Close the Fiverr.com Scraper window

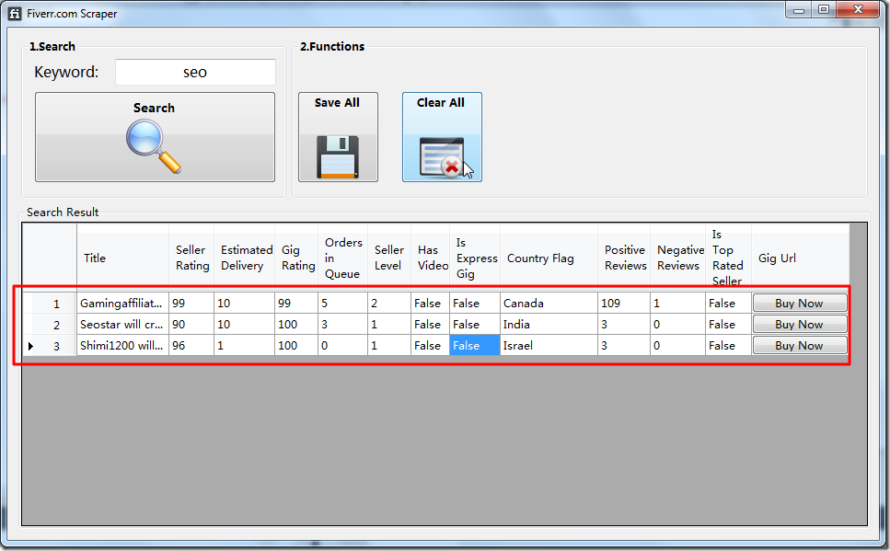858,10
